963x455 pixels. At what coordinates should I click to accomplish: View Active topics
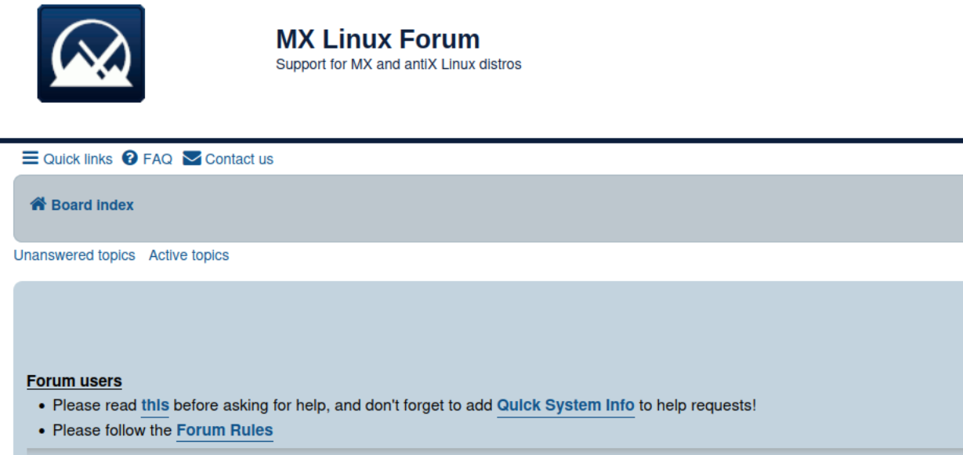click(189, 255)
